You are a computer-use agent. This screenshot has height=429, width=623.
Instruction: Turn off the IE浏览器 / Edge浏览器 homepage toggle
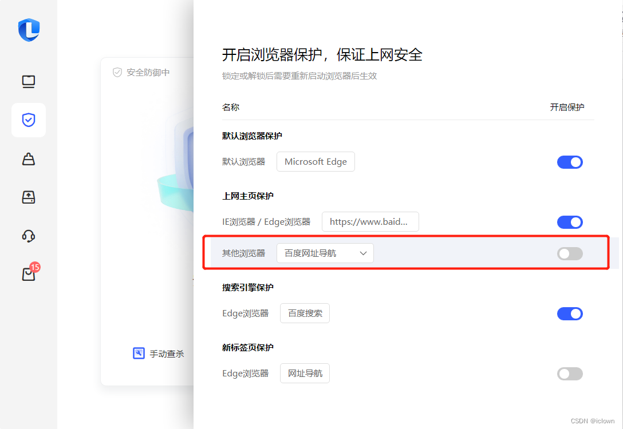[570, 222]
